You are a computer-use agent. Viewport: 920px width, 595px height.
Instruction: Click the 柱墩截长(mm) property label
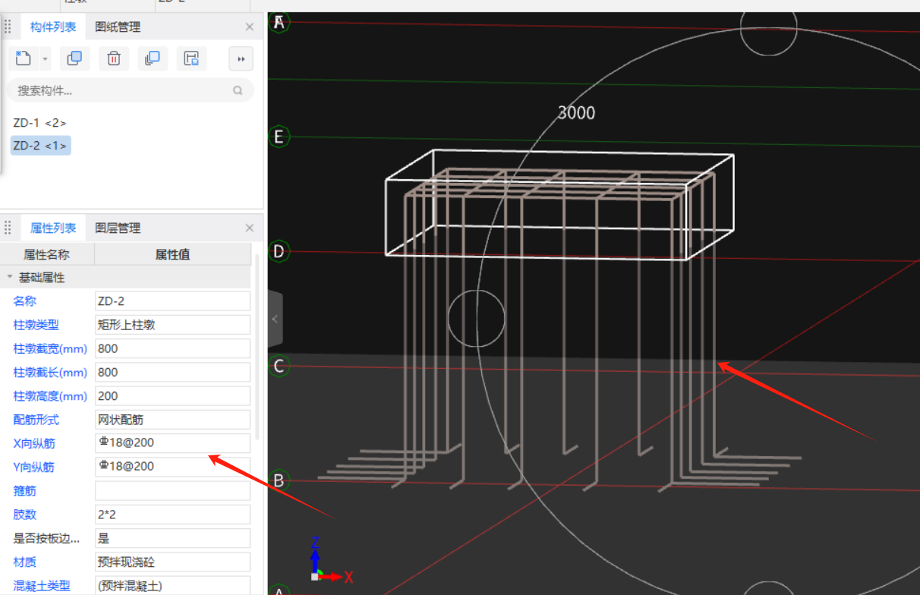pyautogui.click(x=50, y=373)
